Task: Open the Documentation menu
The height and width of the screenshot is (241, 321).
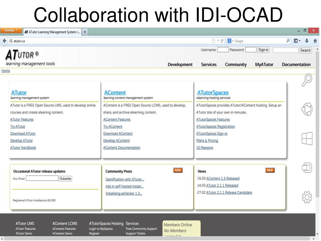Action: (x=296, y=65)
